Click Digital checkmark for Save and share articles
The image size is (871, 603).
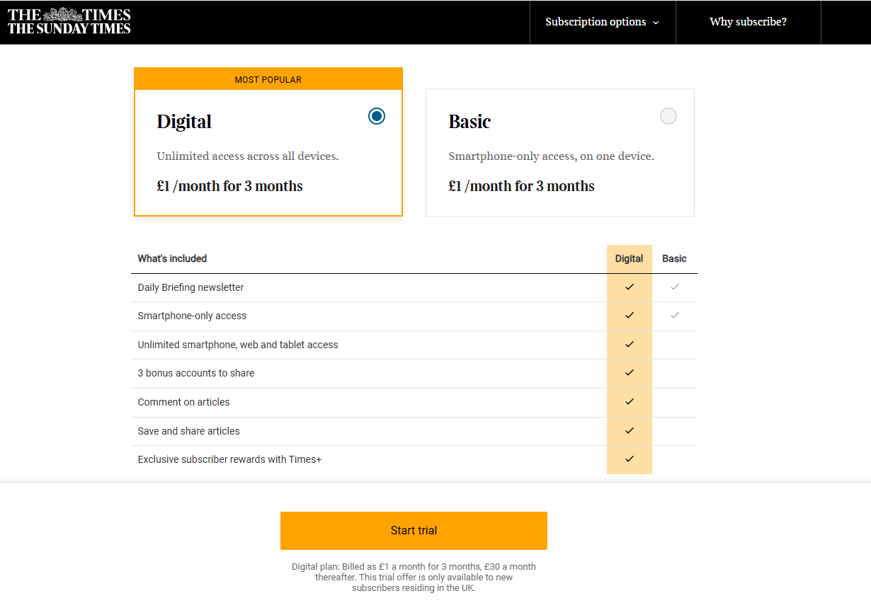pyautogui.click(x=630, y=430)
